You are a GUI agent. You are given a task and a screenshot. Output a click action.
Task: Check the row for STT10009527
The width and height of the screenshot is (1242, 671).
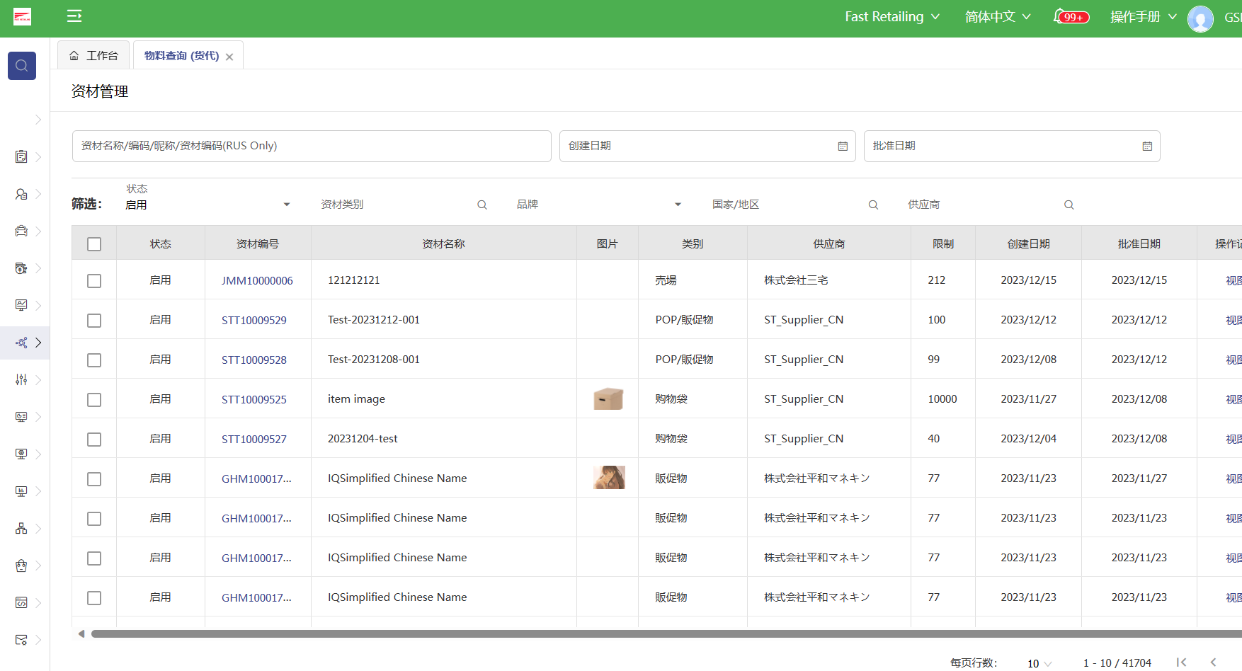point(94,440)
